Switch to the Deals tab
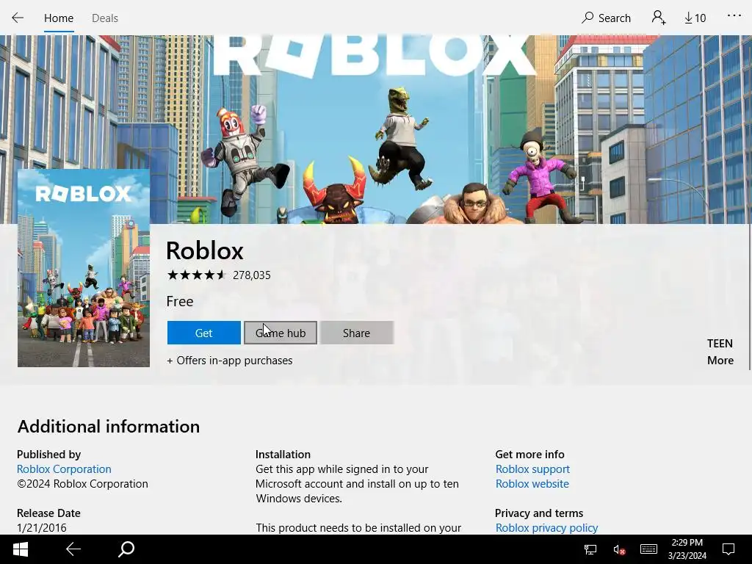Viewport: 752px width, 564px height. coord(104,18)
